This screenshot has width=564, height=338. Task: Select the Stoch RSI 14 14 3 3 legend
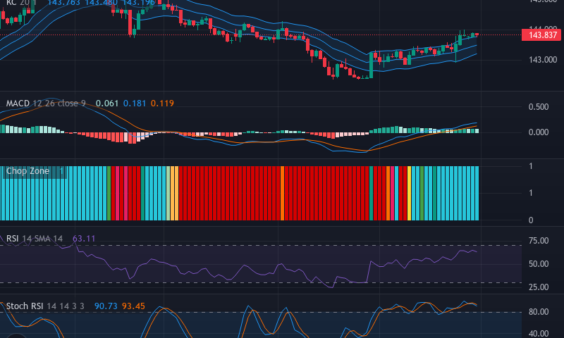click(x=45, y=306)
